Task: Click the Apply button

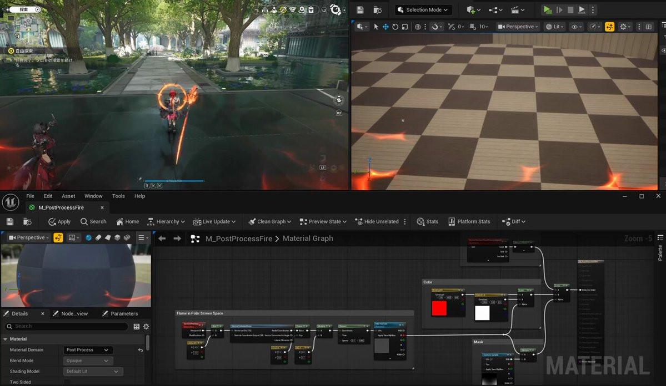Action: tap(59, 221)
